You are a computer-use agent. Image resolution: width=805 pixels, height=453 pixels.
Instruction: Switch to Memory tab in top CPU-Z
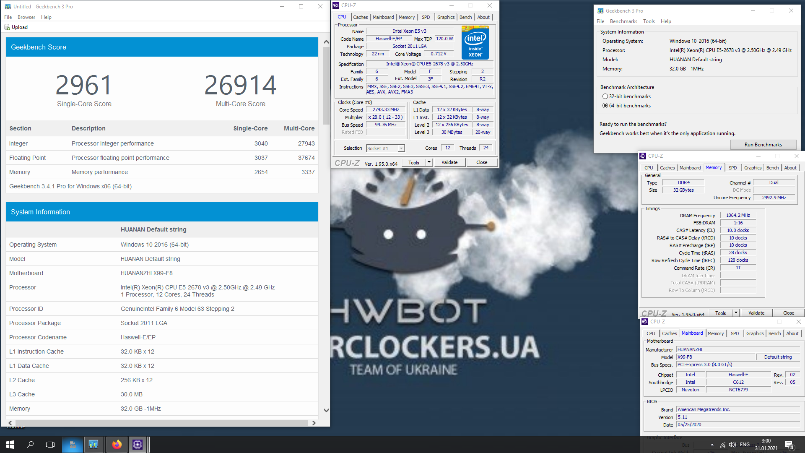pyautogui.click(x=406, y=17)
